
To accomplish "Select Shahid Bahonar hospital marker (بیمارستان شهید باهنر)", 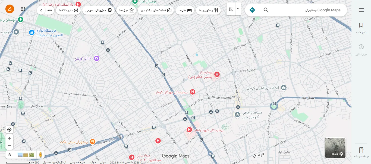I will tap(189, 130).
